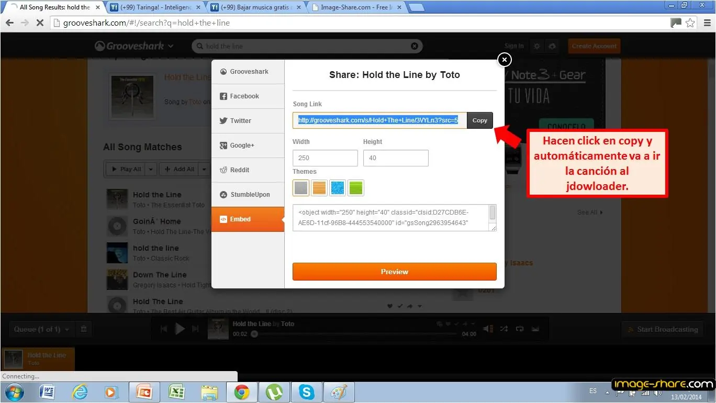Click the trash icon to clear the queue
The width and height of the screenshot is (716, 403).
click(x=83, y=329)
